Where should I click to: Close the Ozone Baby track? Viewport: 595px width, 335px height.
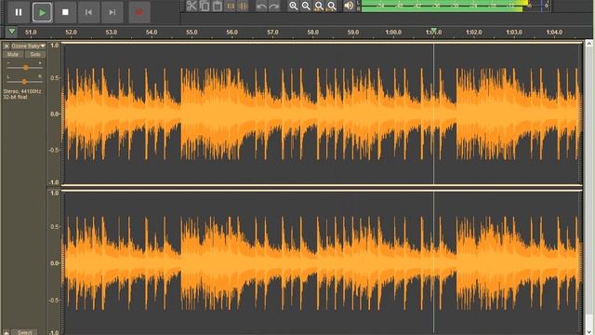point(7,46)
